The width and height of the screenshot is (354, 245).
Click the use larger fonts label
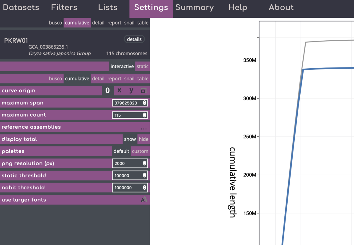24,200
